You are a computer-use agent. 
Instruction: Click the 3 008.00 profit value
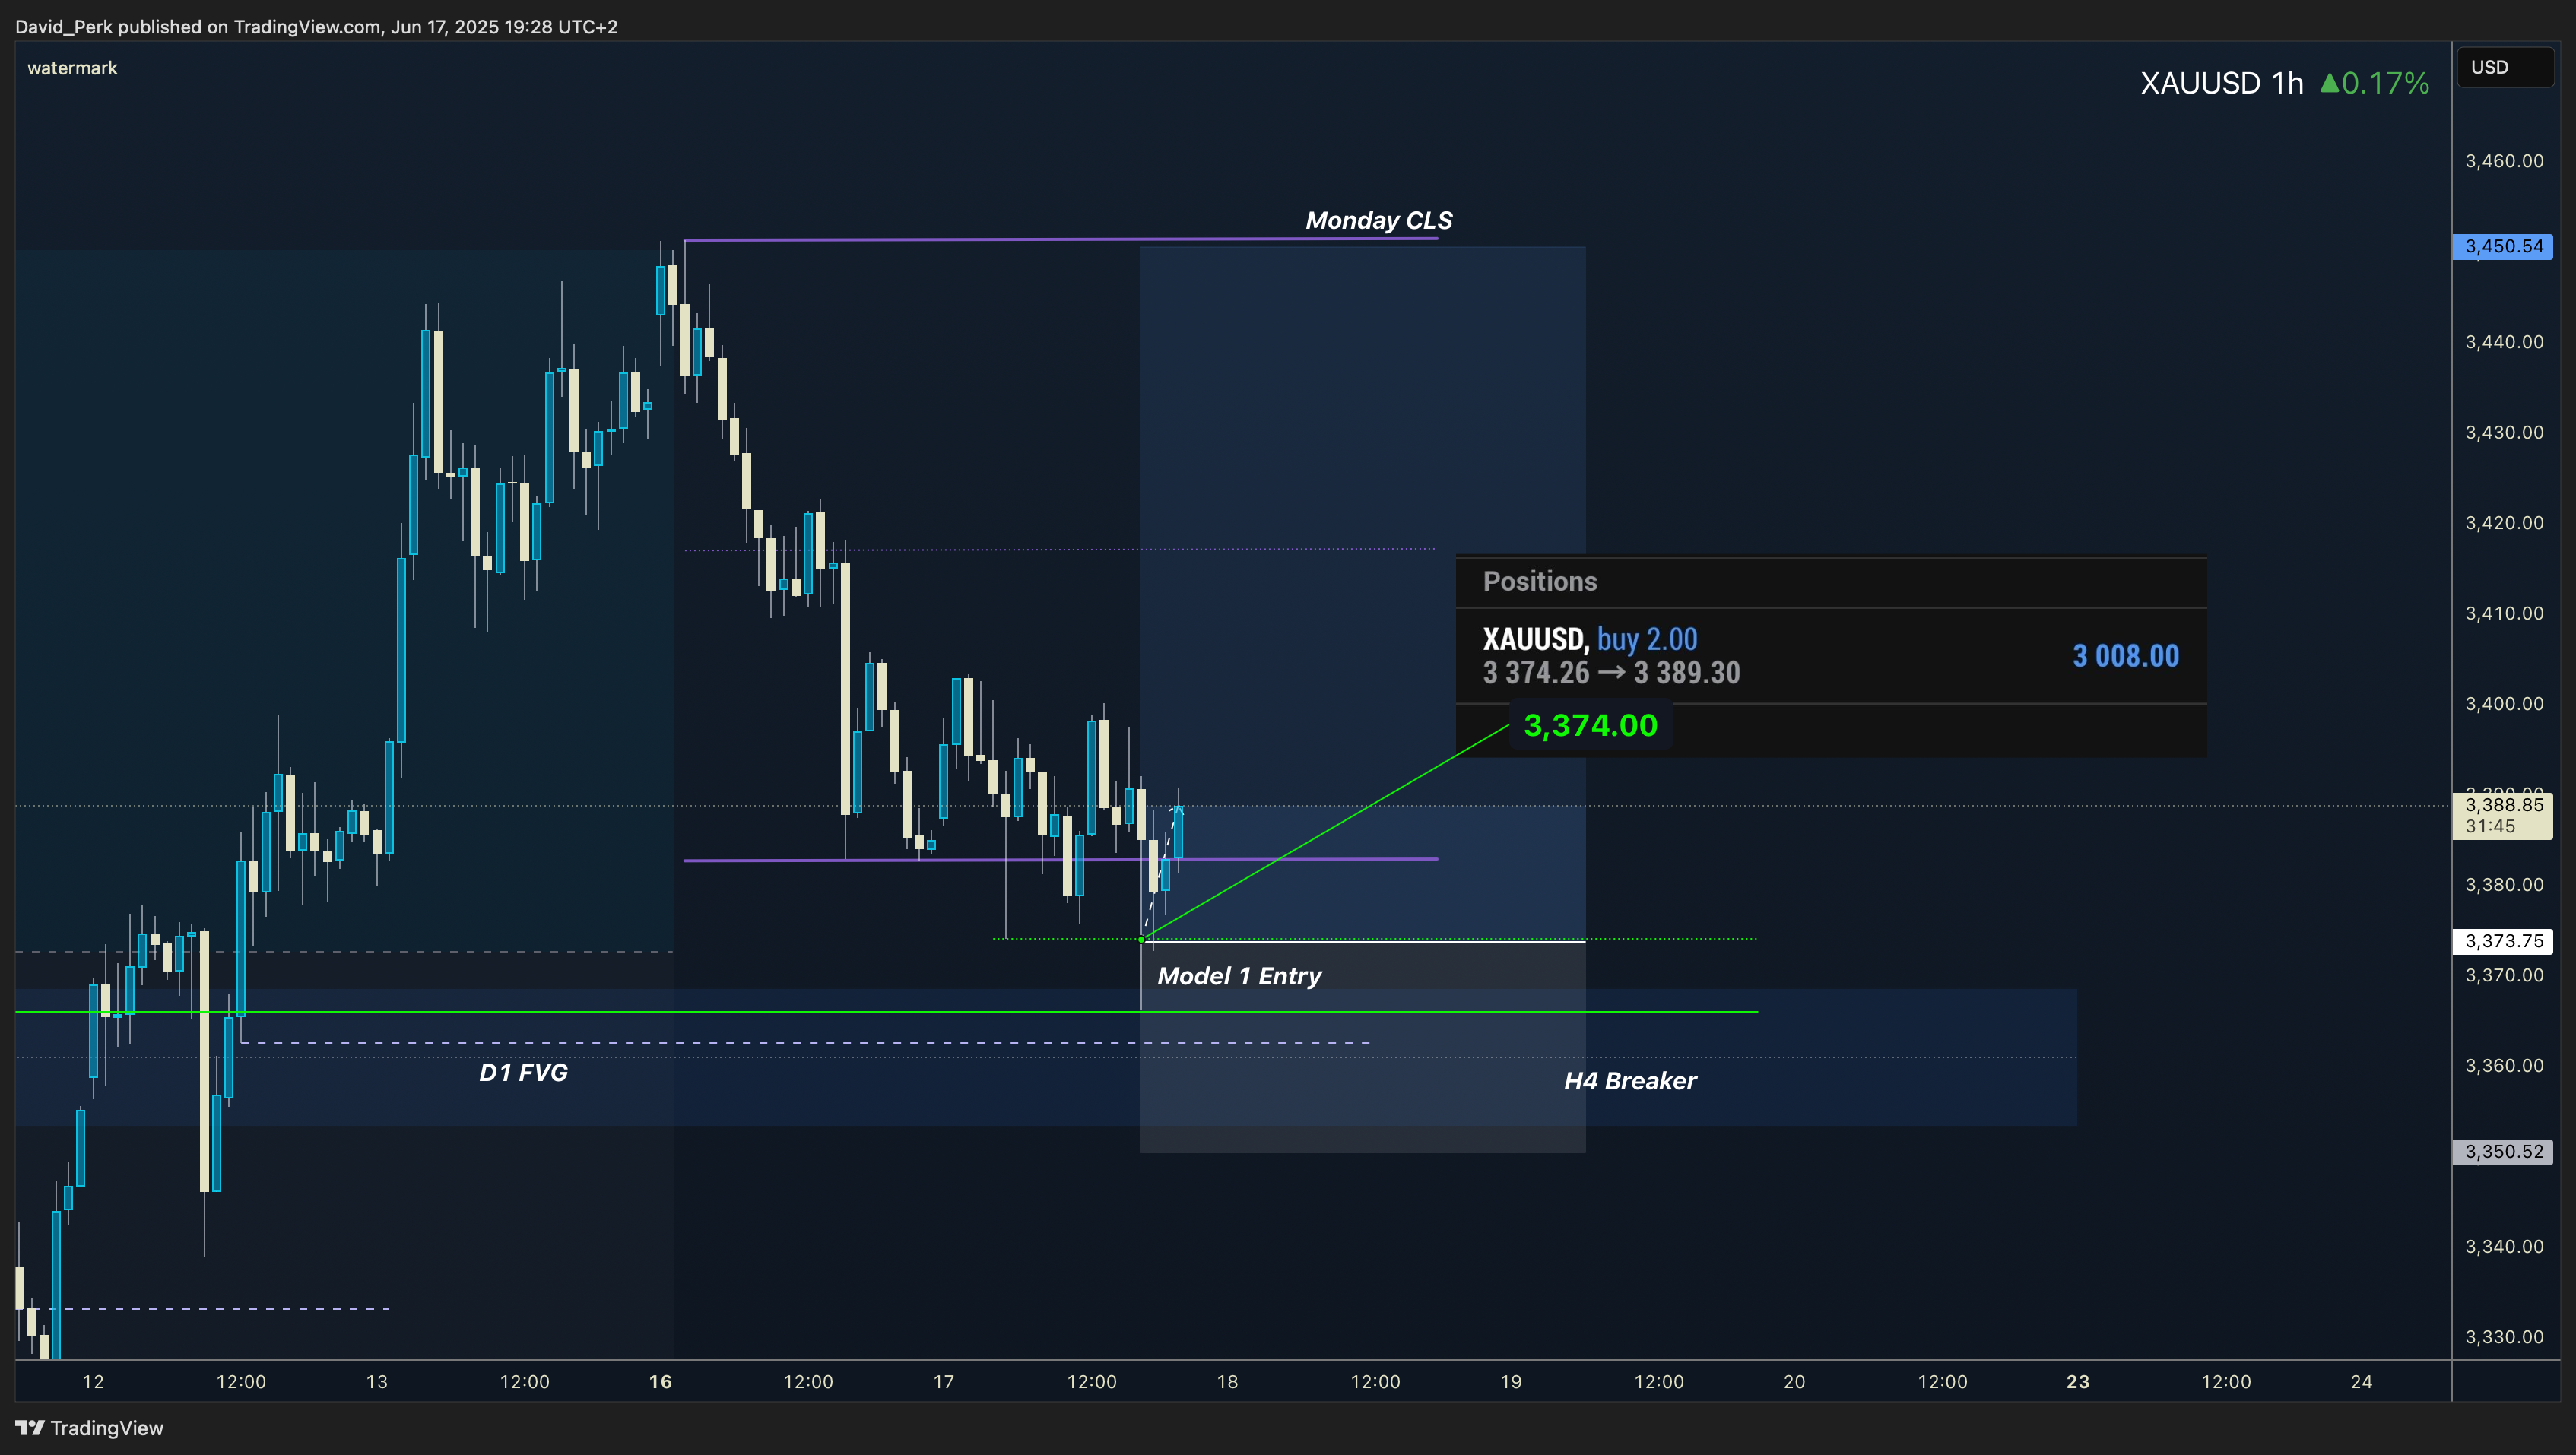tap(2126, 656)
